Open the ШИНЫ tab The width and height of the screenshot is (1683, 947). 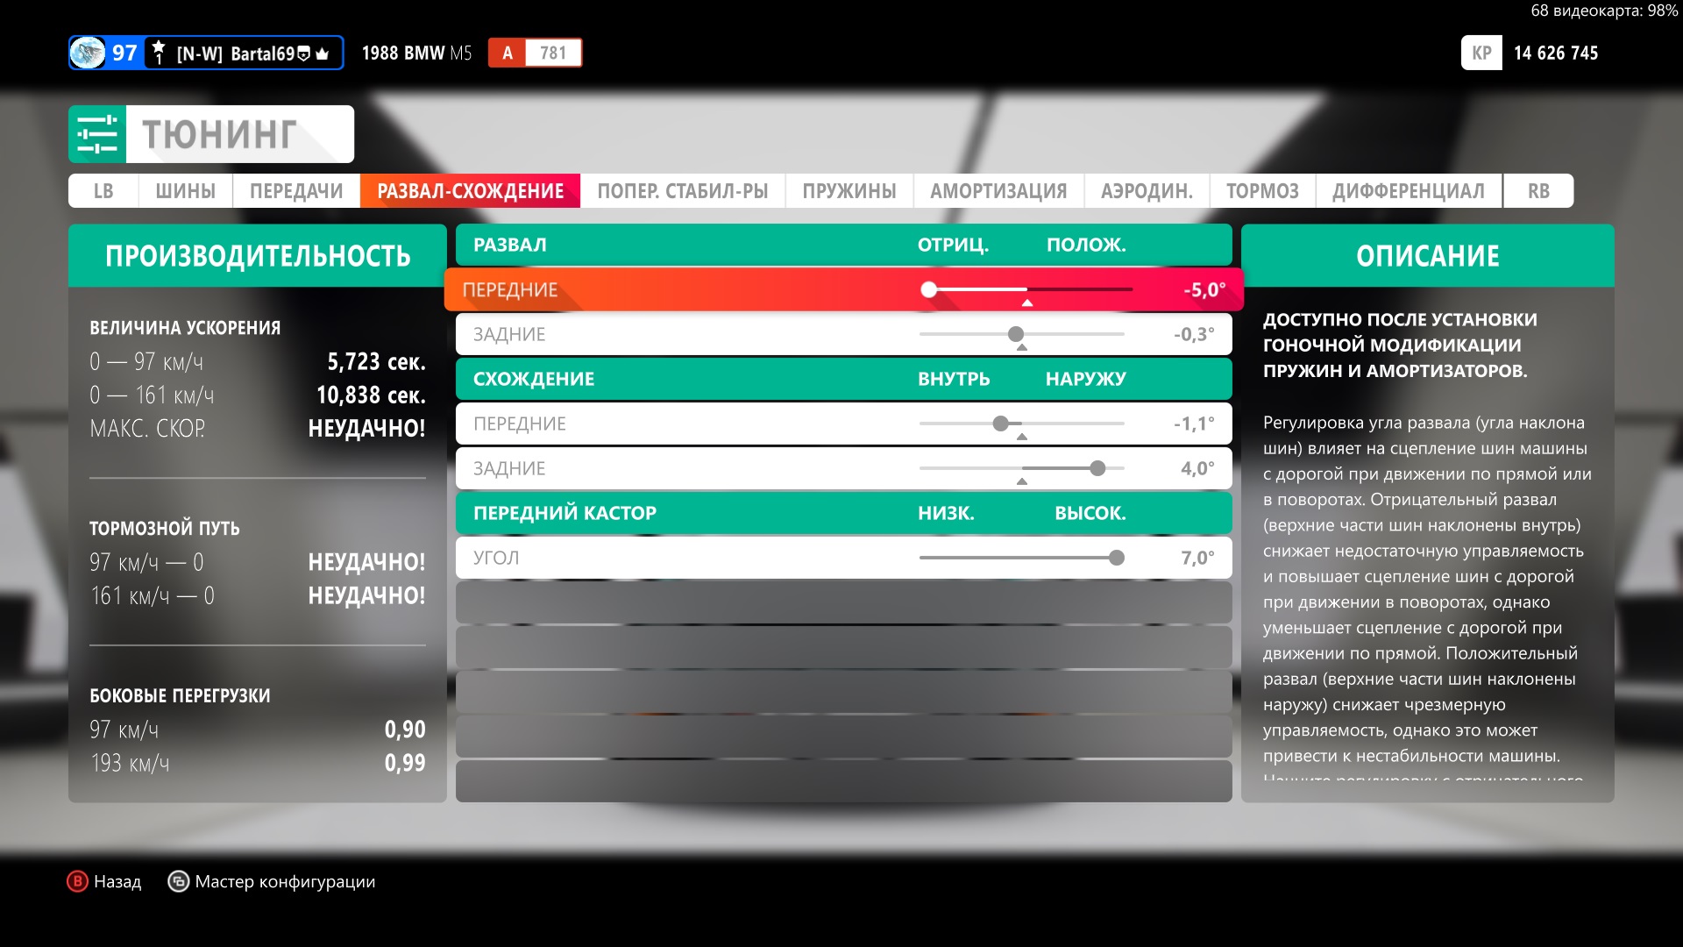[x=185, y=191]
